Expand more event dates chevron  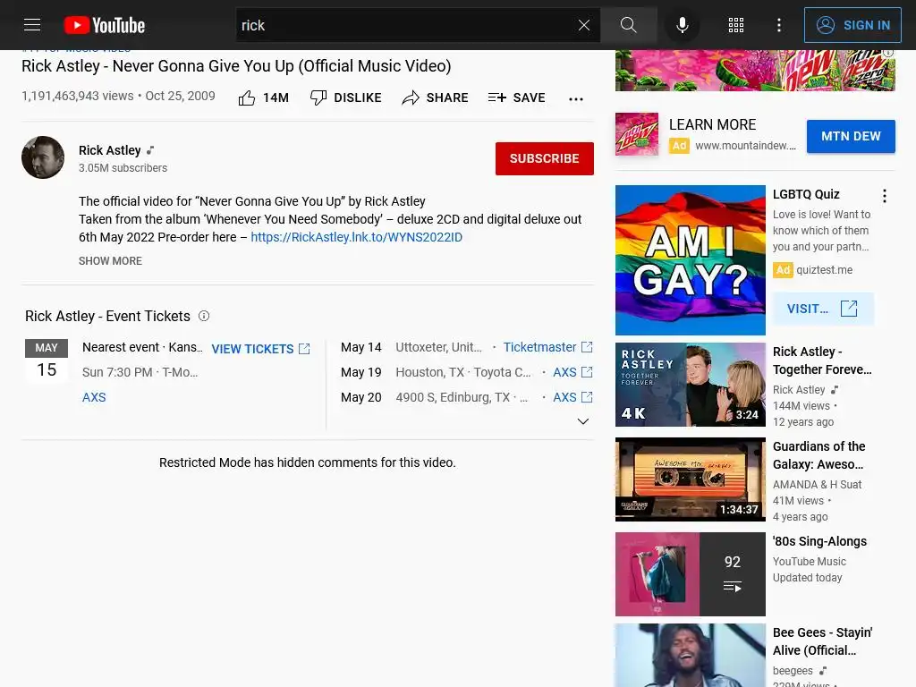583,421
